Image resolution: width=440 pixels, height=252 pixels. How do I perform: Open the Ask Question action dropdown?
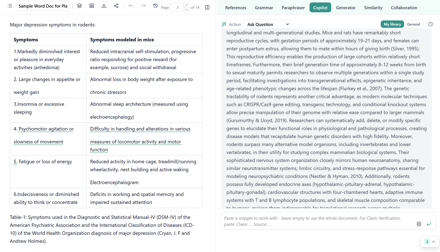coord(267,24)
